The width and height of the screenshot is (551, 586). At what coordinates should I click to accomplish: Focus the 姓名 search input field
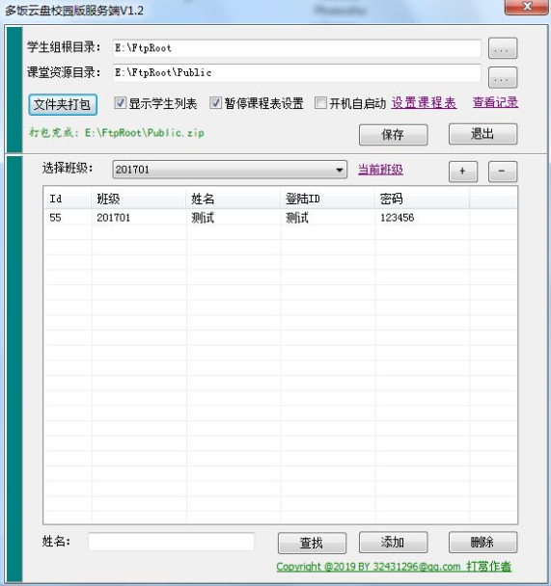pyautogui.click(x=172, y=542)
